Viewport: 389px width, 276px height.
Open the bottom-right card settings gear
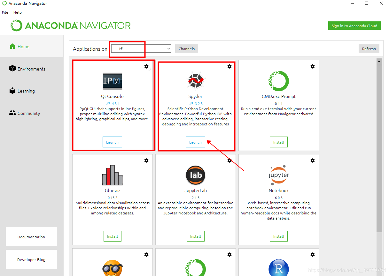313,255
